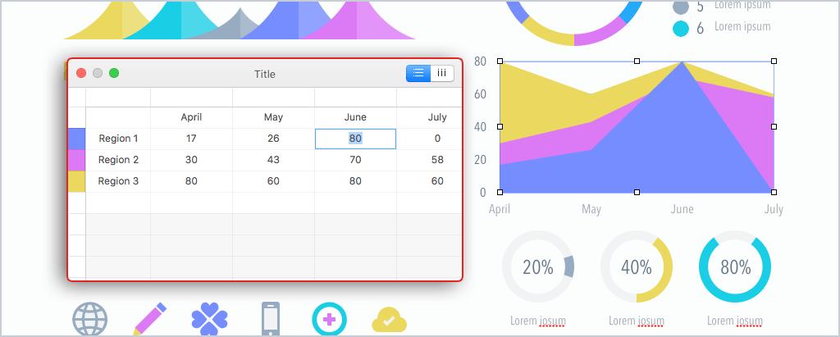Click the 80% cyan donut chart
Image resolution: width=840 pixels, height=337 pixels.
pos(735,266)
